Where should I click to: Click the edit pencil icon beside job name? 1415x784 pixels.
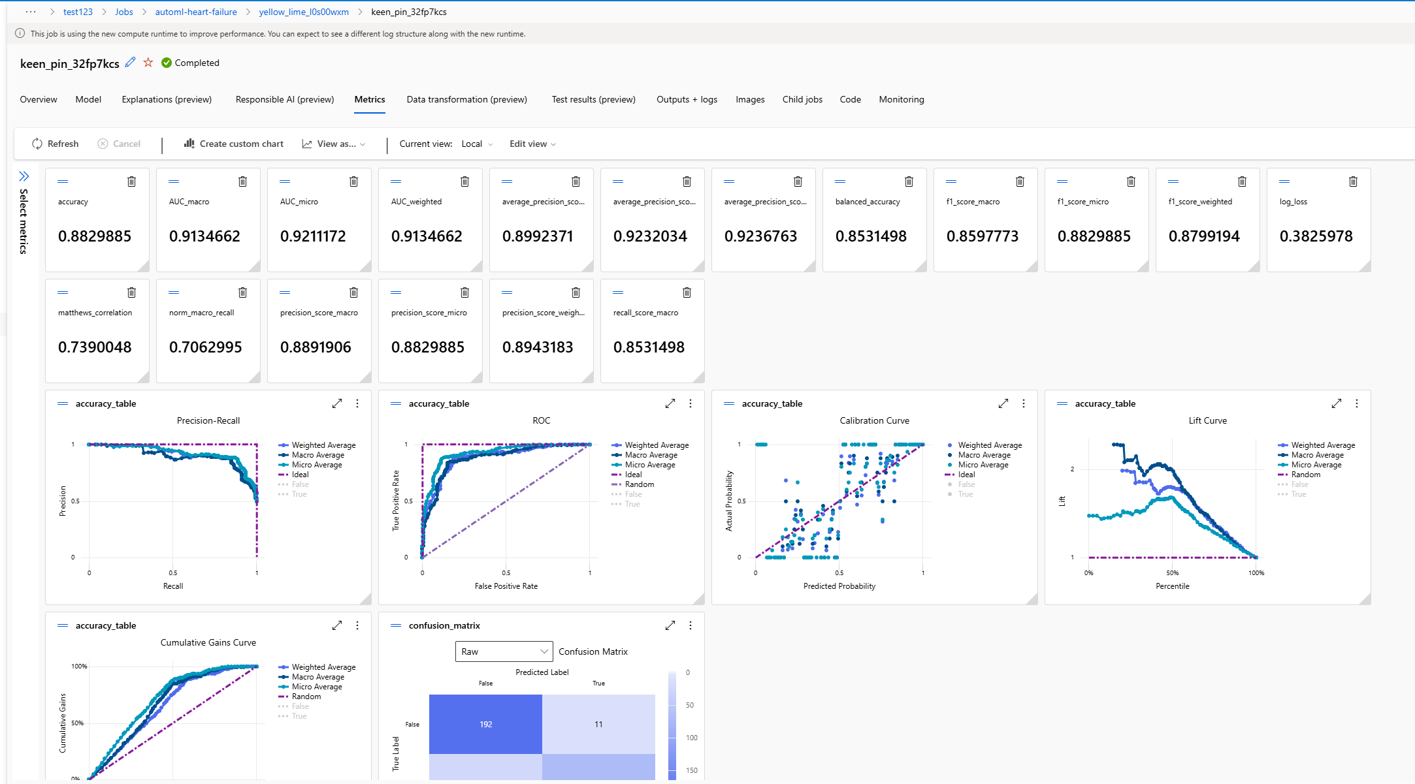point(131,62)
